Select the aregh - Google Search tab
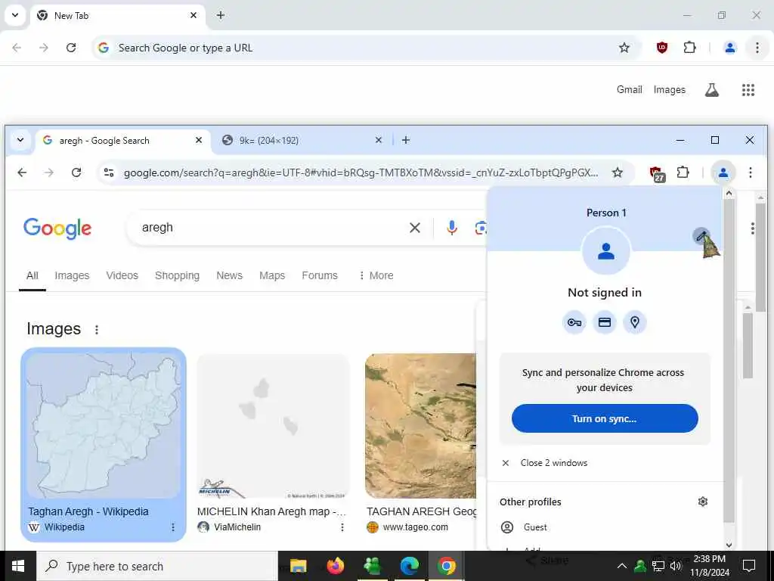Viewport: 774px width, 581px height. pyautogui.click(x=122, y=140)
